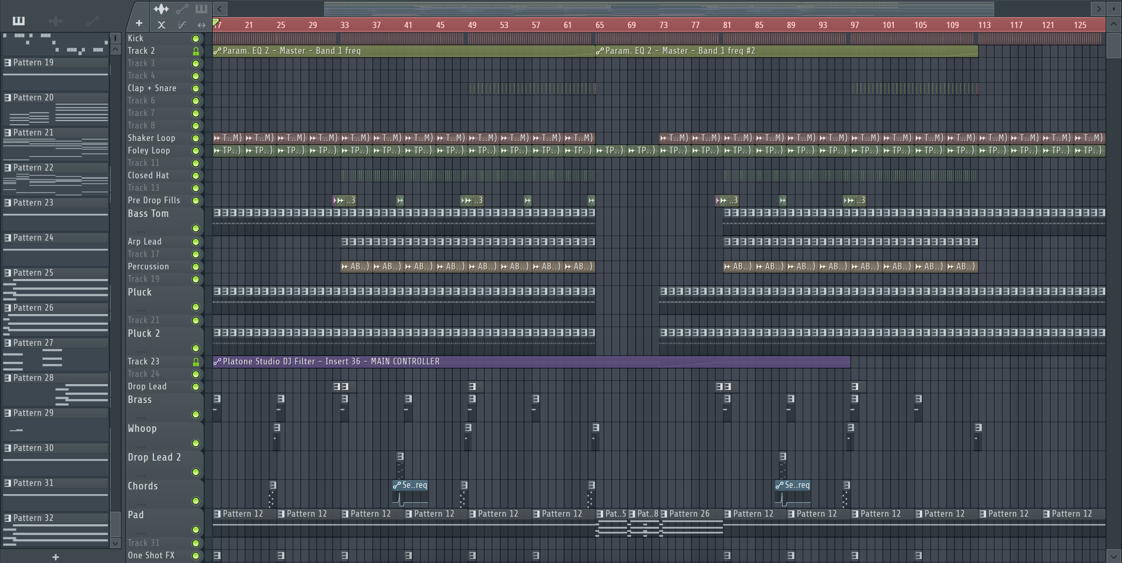This screenshot has width=1122, height=563.
Task: Open the second Se..req automation clip's menu
Action: 779,485
